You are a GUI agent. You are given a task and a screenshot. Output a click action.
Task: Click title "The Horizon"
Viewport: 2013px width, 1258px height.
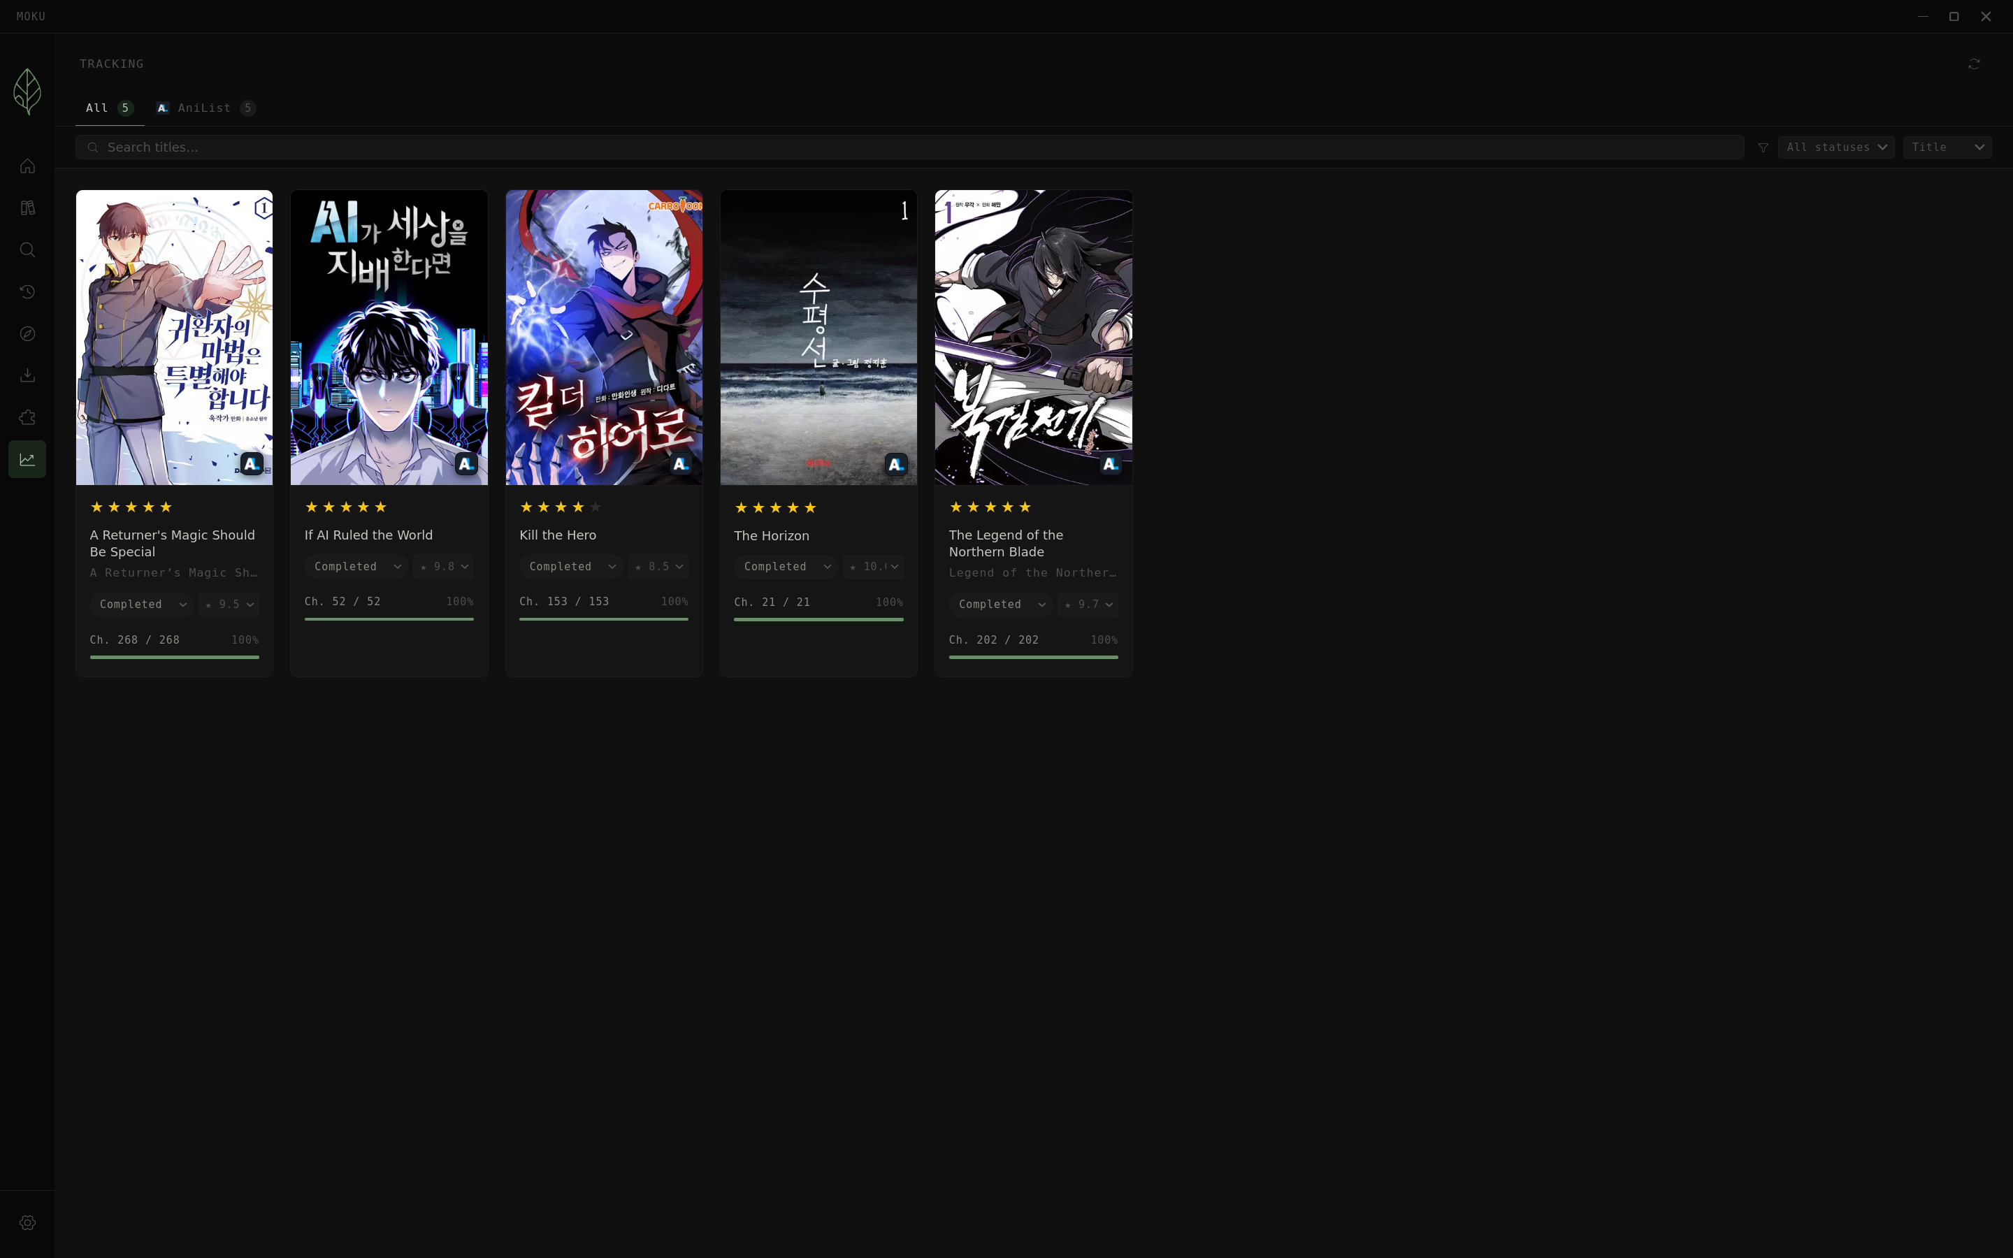point(772,536)
